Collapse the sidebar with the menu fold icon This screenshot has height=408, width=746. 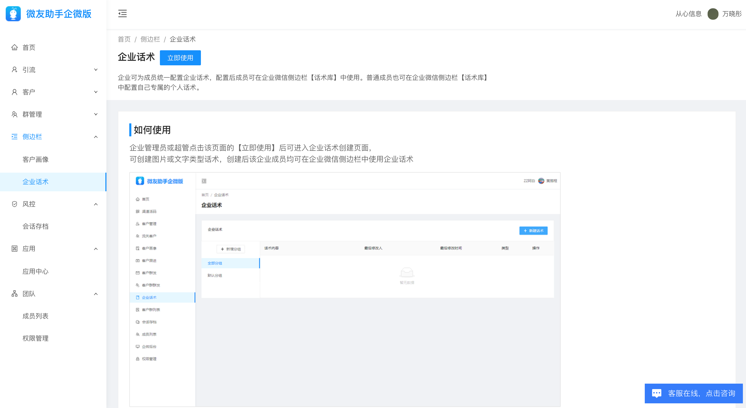tap(123, 13)
